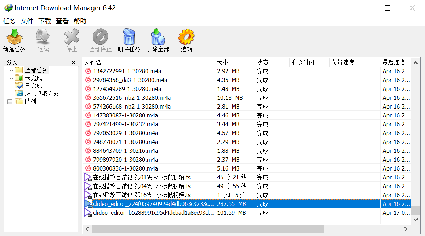Click duration cell 45 分 21 秒
This screenshot has width=425, height=236.
[x=232, y=177]
